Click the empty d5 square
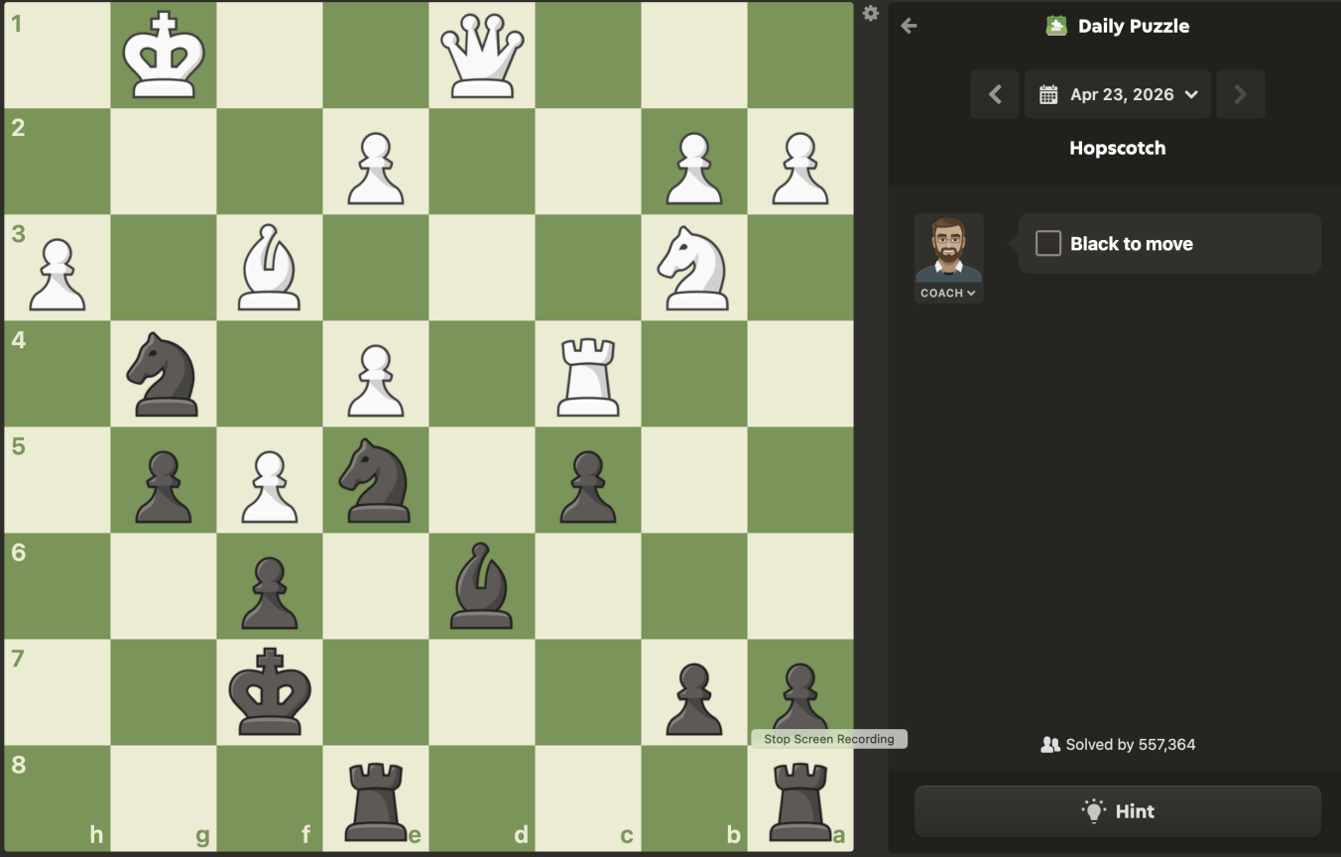The width and height of the screenshot is (1341, 857). tap(482, 480)
